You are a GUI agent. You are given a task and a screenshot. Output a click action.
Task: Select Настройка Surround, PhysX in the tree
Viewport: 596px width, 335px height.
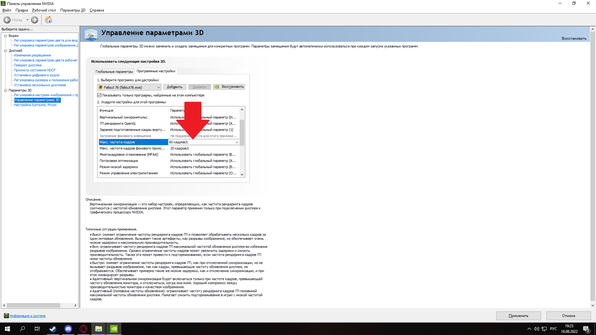(35, 105)
